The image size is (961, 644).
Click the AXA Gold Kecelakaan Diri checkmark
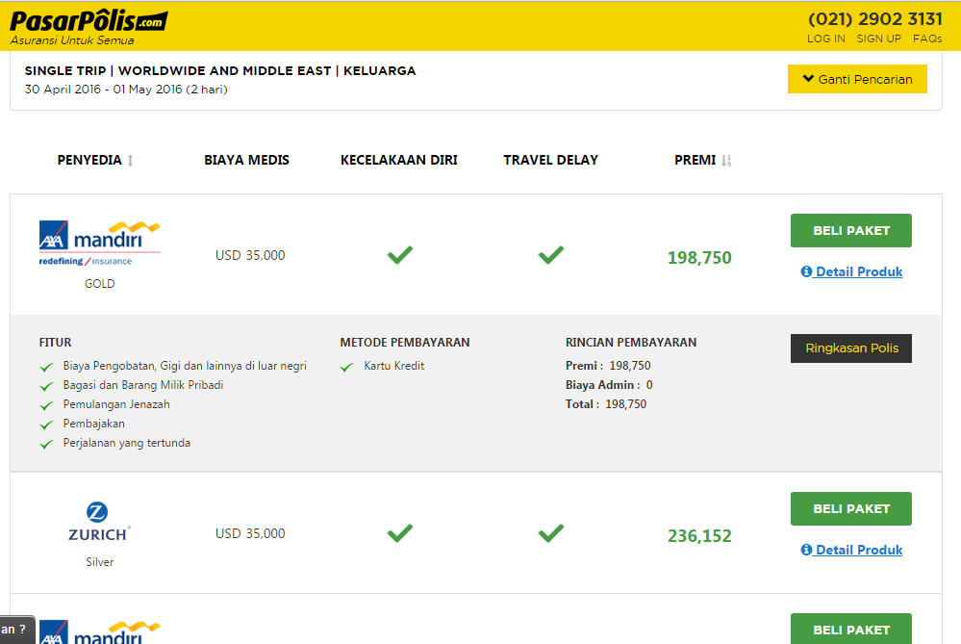tap(399, 254)
